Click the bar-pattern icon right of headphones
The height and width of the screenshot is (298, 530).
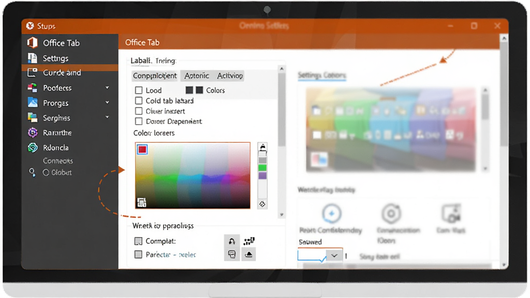pyautogui.click(x=249, y=241)
